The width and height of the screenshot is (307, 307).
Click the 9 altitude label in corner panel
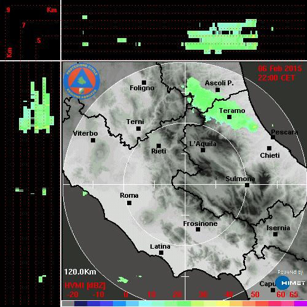[8, 10]
